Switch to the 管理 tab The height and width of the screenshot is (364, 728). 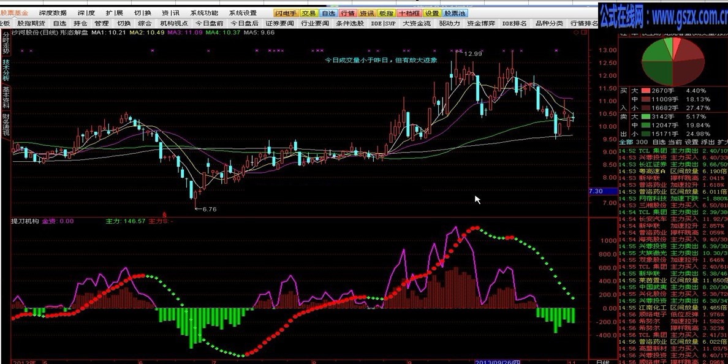coord(102,23)
